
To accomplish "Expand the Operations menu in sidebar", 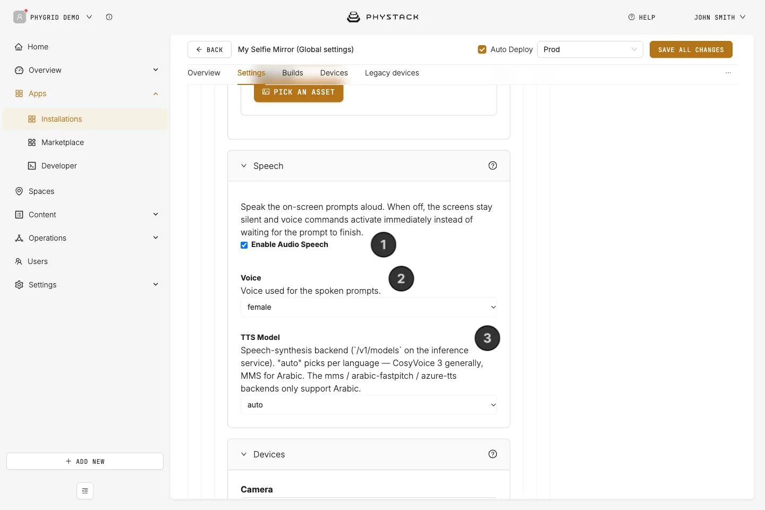I will click(x=156, y=237).
